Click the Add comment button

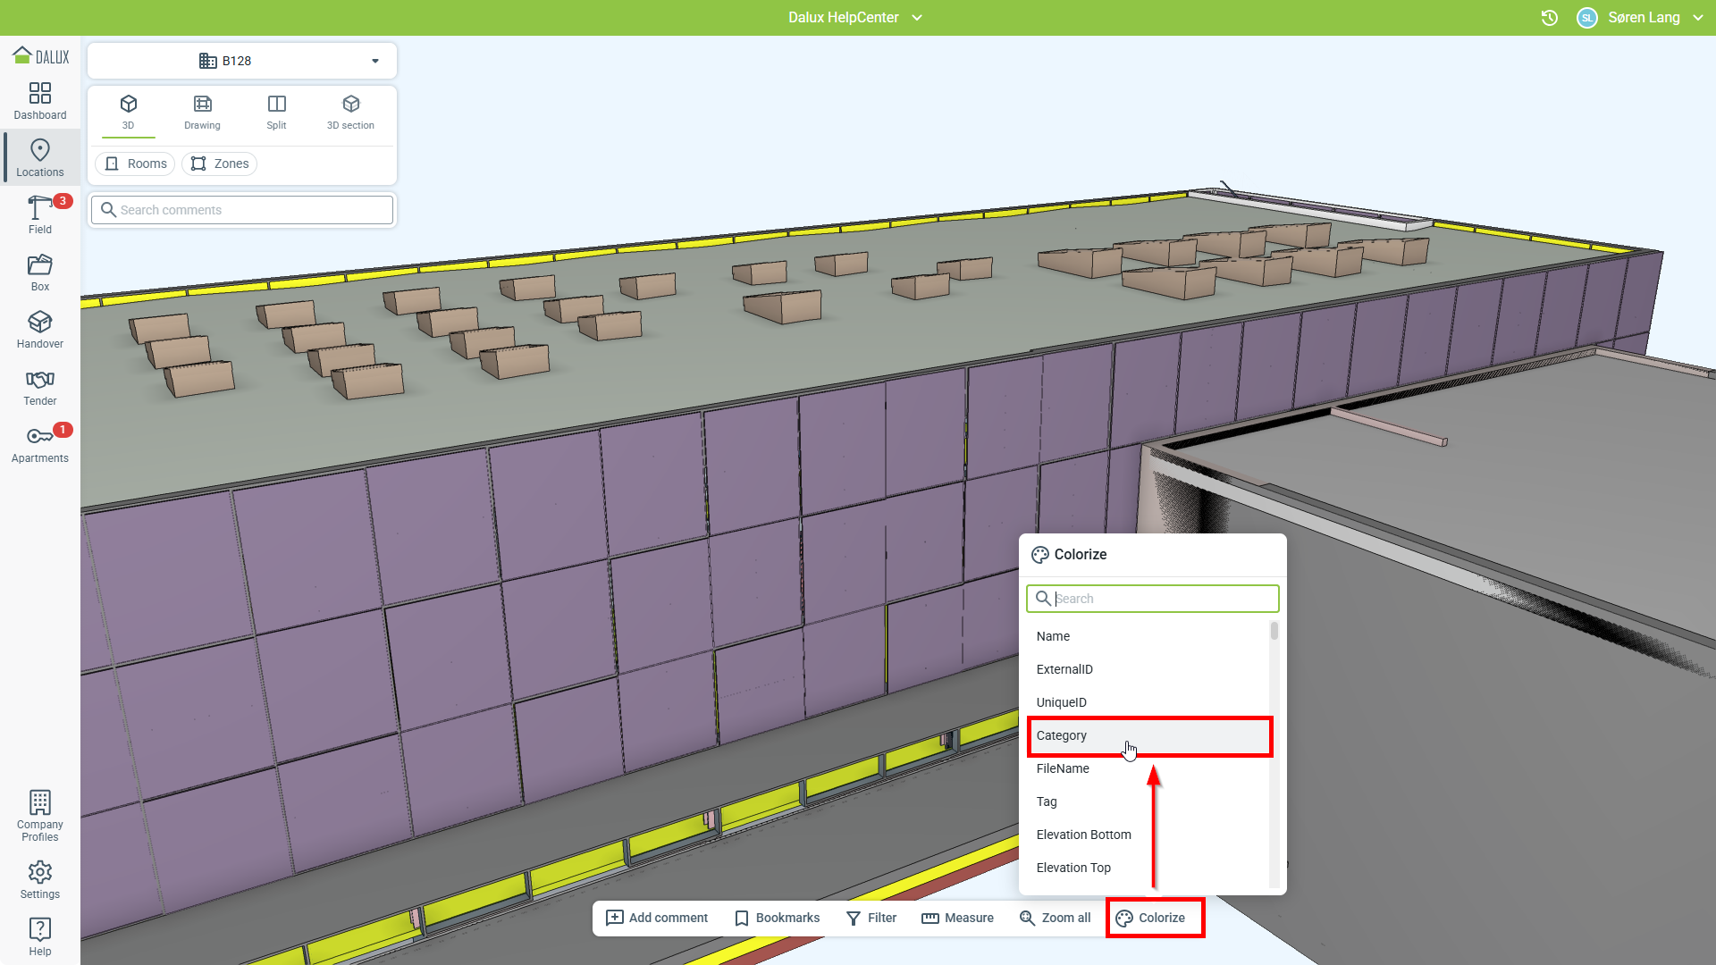tap(657, 918)
